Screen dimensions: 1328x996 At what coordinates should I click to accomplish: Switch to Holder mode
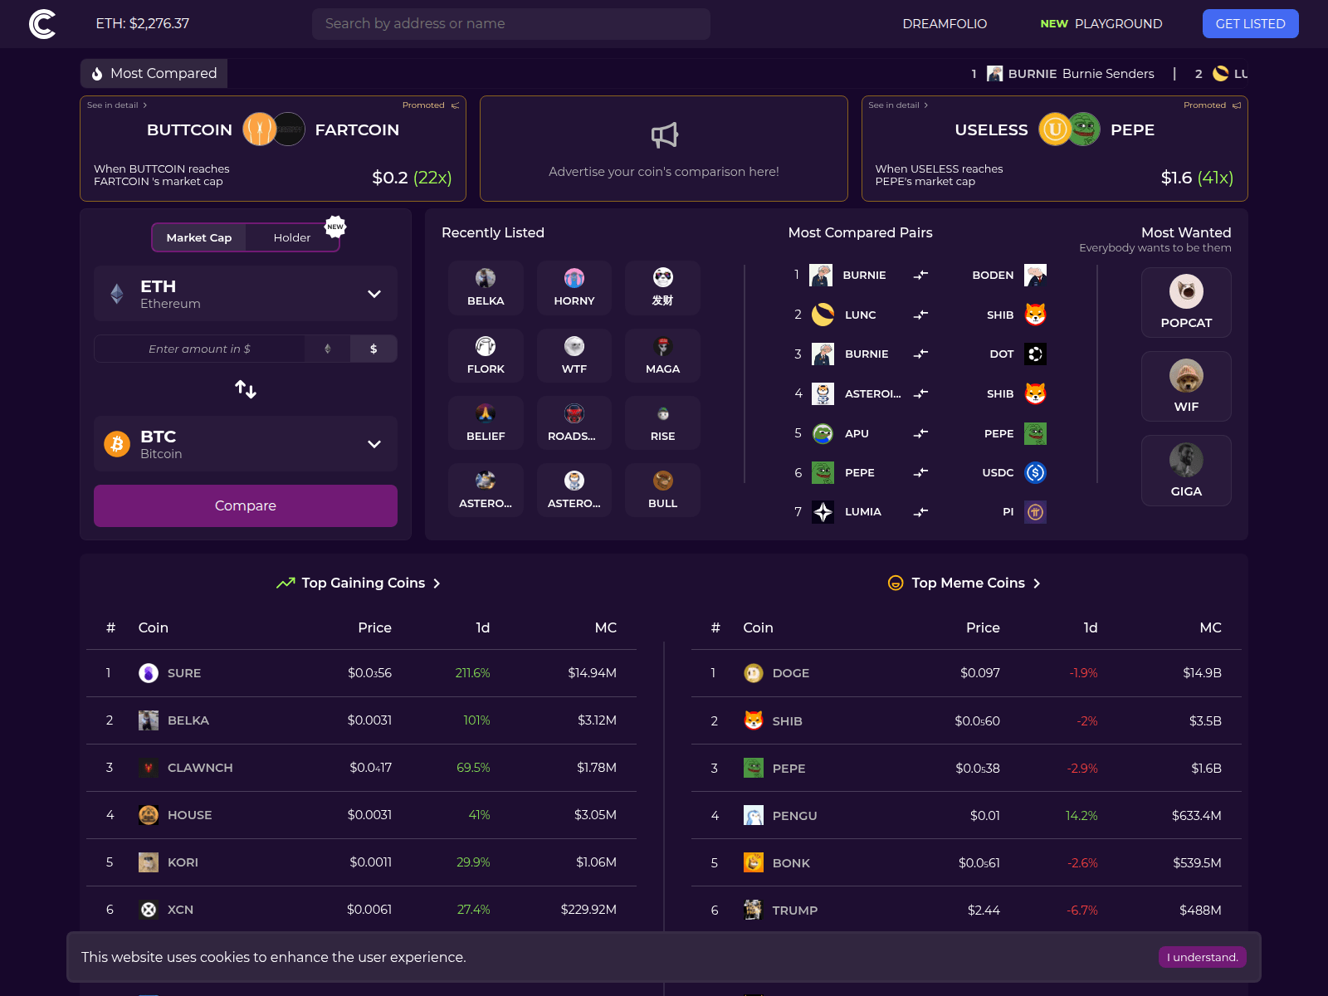tap(292, 237)
